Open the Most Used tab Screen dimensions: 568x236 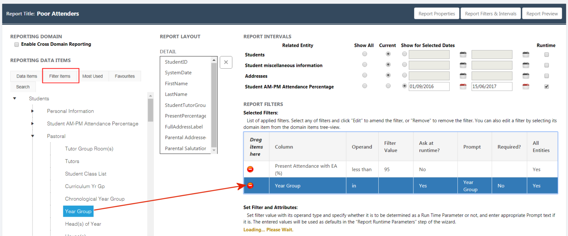click(93, 76)
